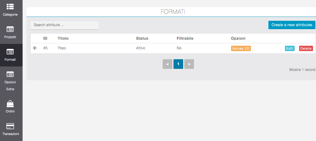Go to next page arrow
The image size is (316, 141).
[189, 64]
